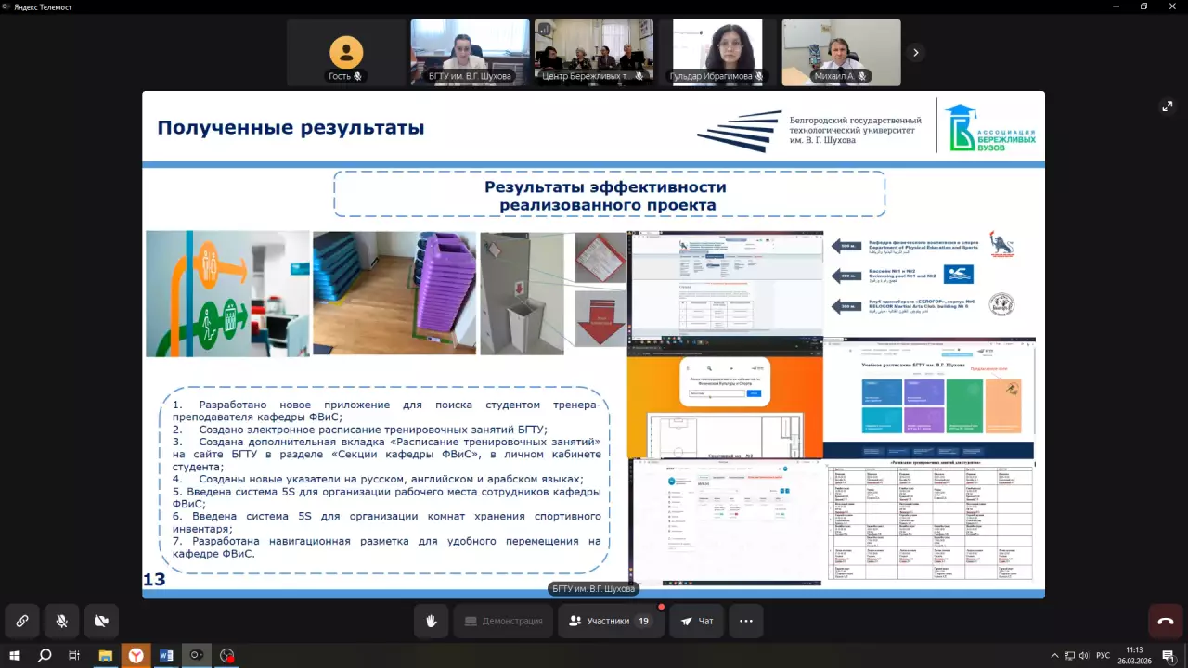Show hidden system tray icons

(1054, 655)
